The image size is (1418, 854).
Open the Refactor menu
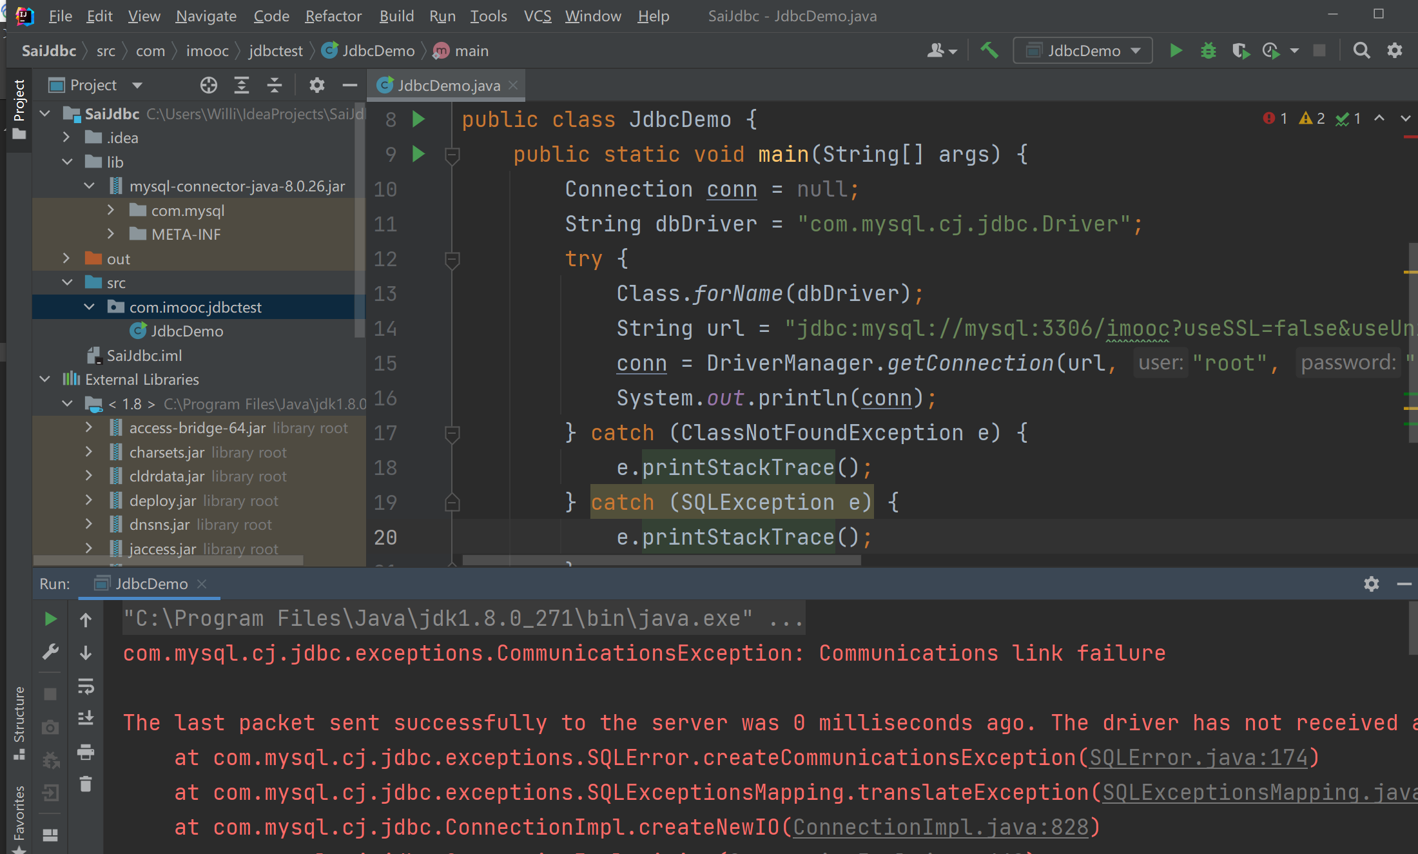333,16
